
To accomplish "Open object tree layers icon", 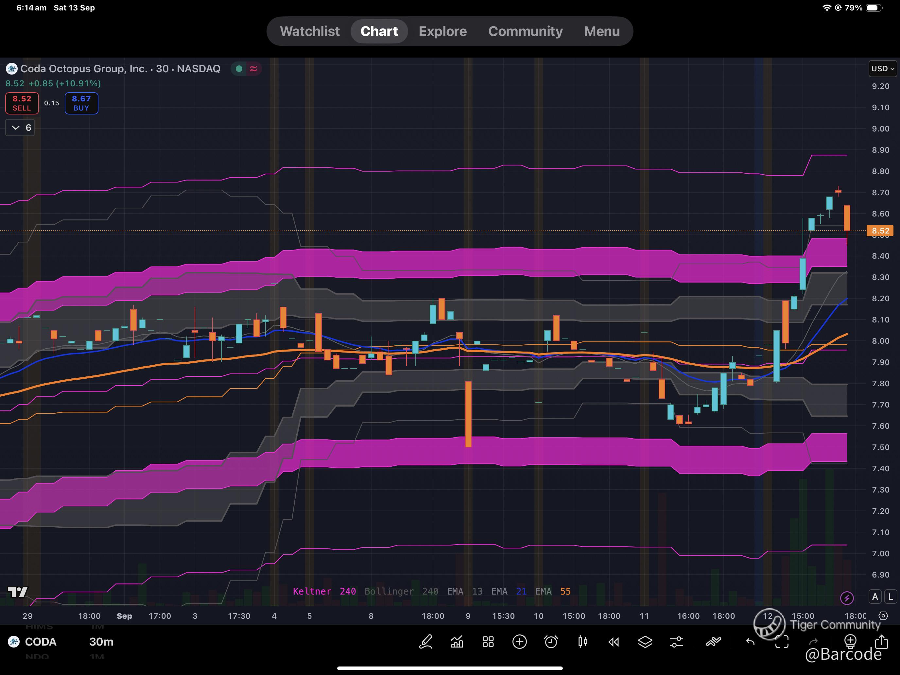I will click(x=645, y=642).
